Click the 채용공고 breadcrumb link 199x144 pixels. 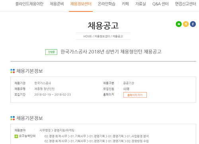118,36
